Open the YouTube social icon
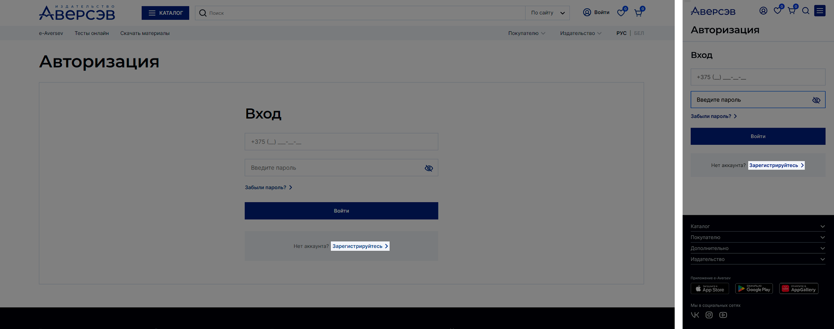 pos(723,315)
